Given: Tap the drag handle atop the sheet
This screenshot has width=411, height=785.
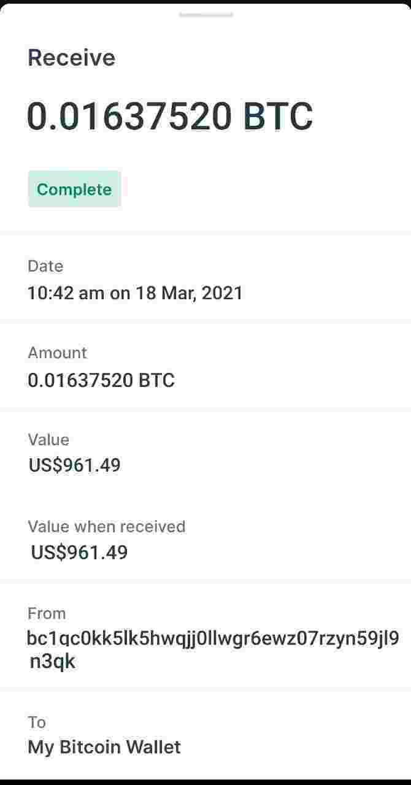Looking at the screenshot, I should coord(205,14).
